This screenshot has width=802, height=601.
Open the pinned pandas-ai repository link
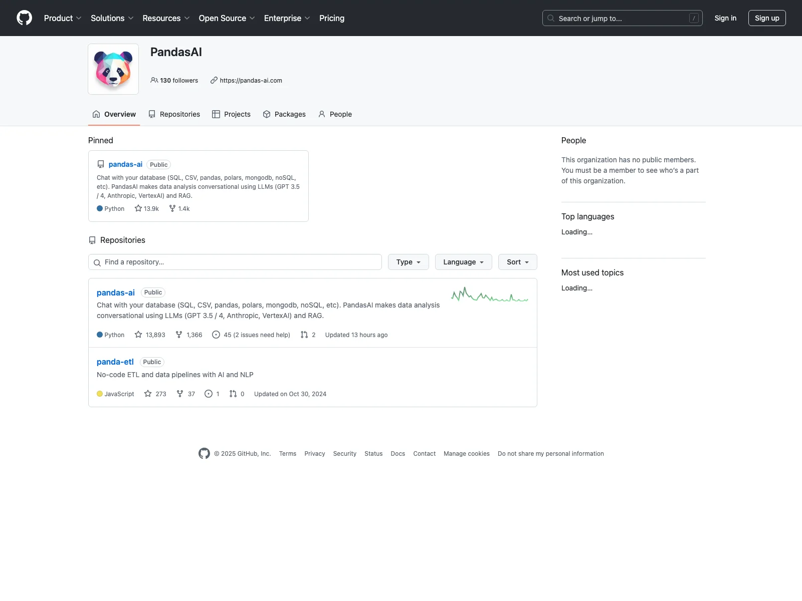coord(125,164)
